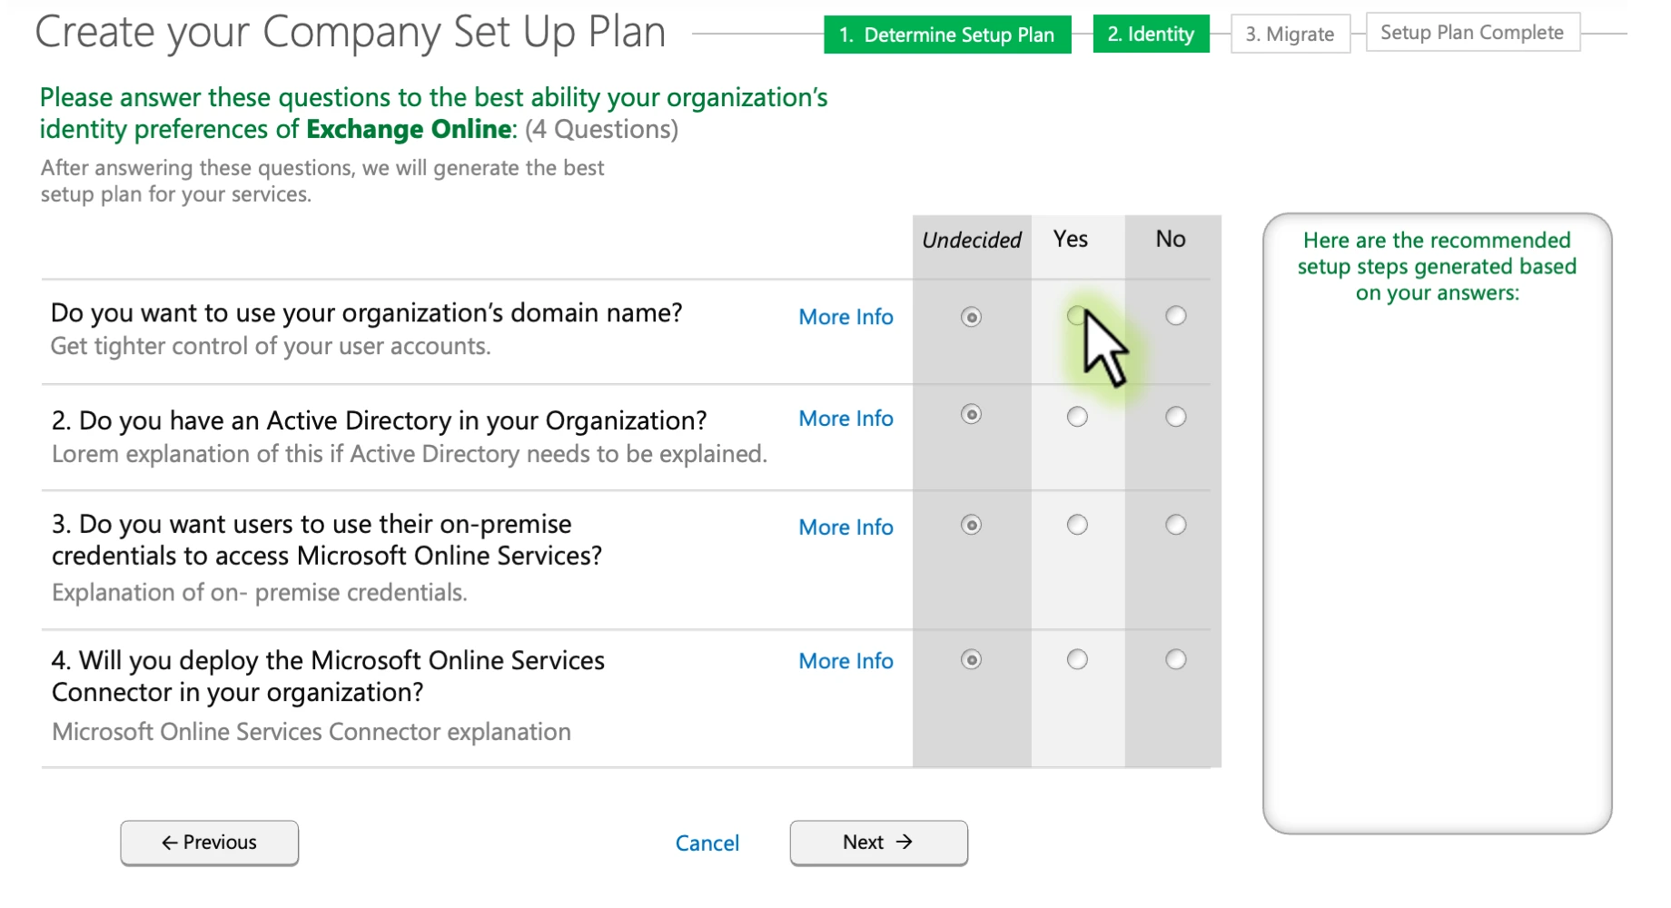Answer No to having Active Directory
Image resolution: width=1671 pixels, height=908 pixels.
click(x=1175, y=417)
